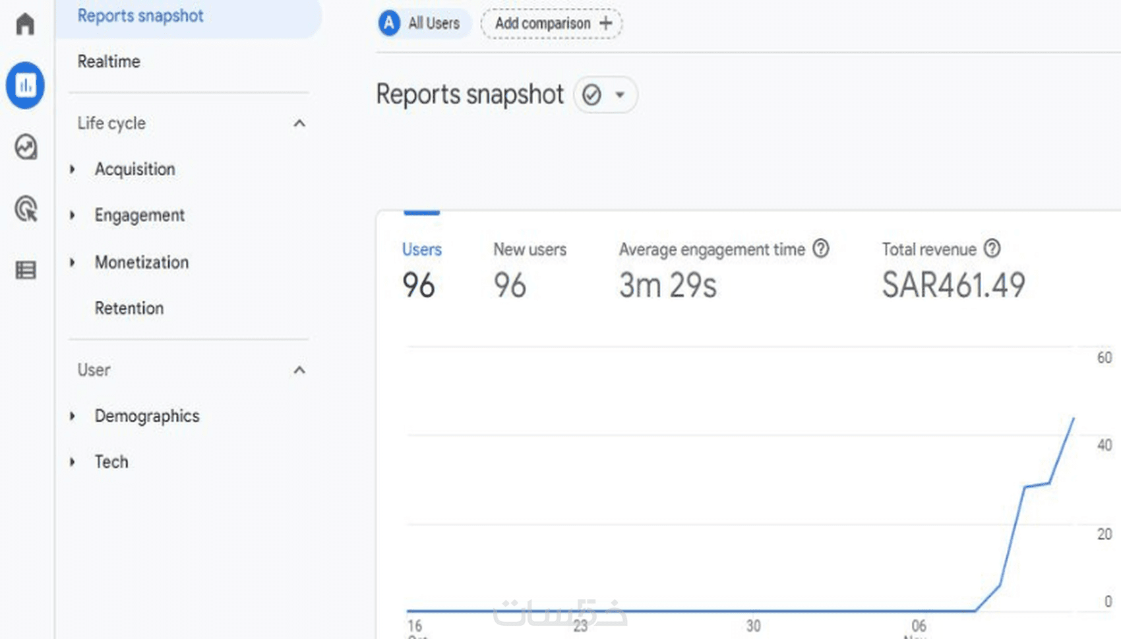Expand the Acquisition tree item

(x=73, y=169)
